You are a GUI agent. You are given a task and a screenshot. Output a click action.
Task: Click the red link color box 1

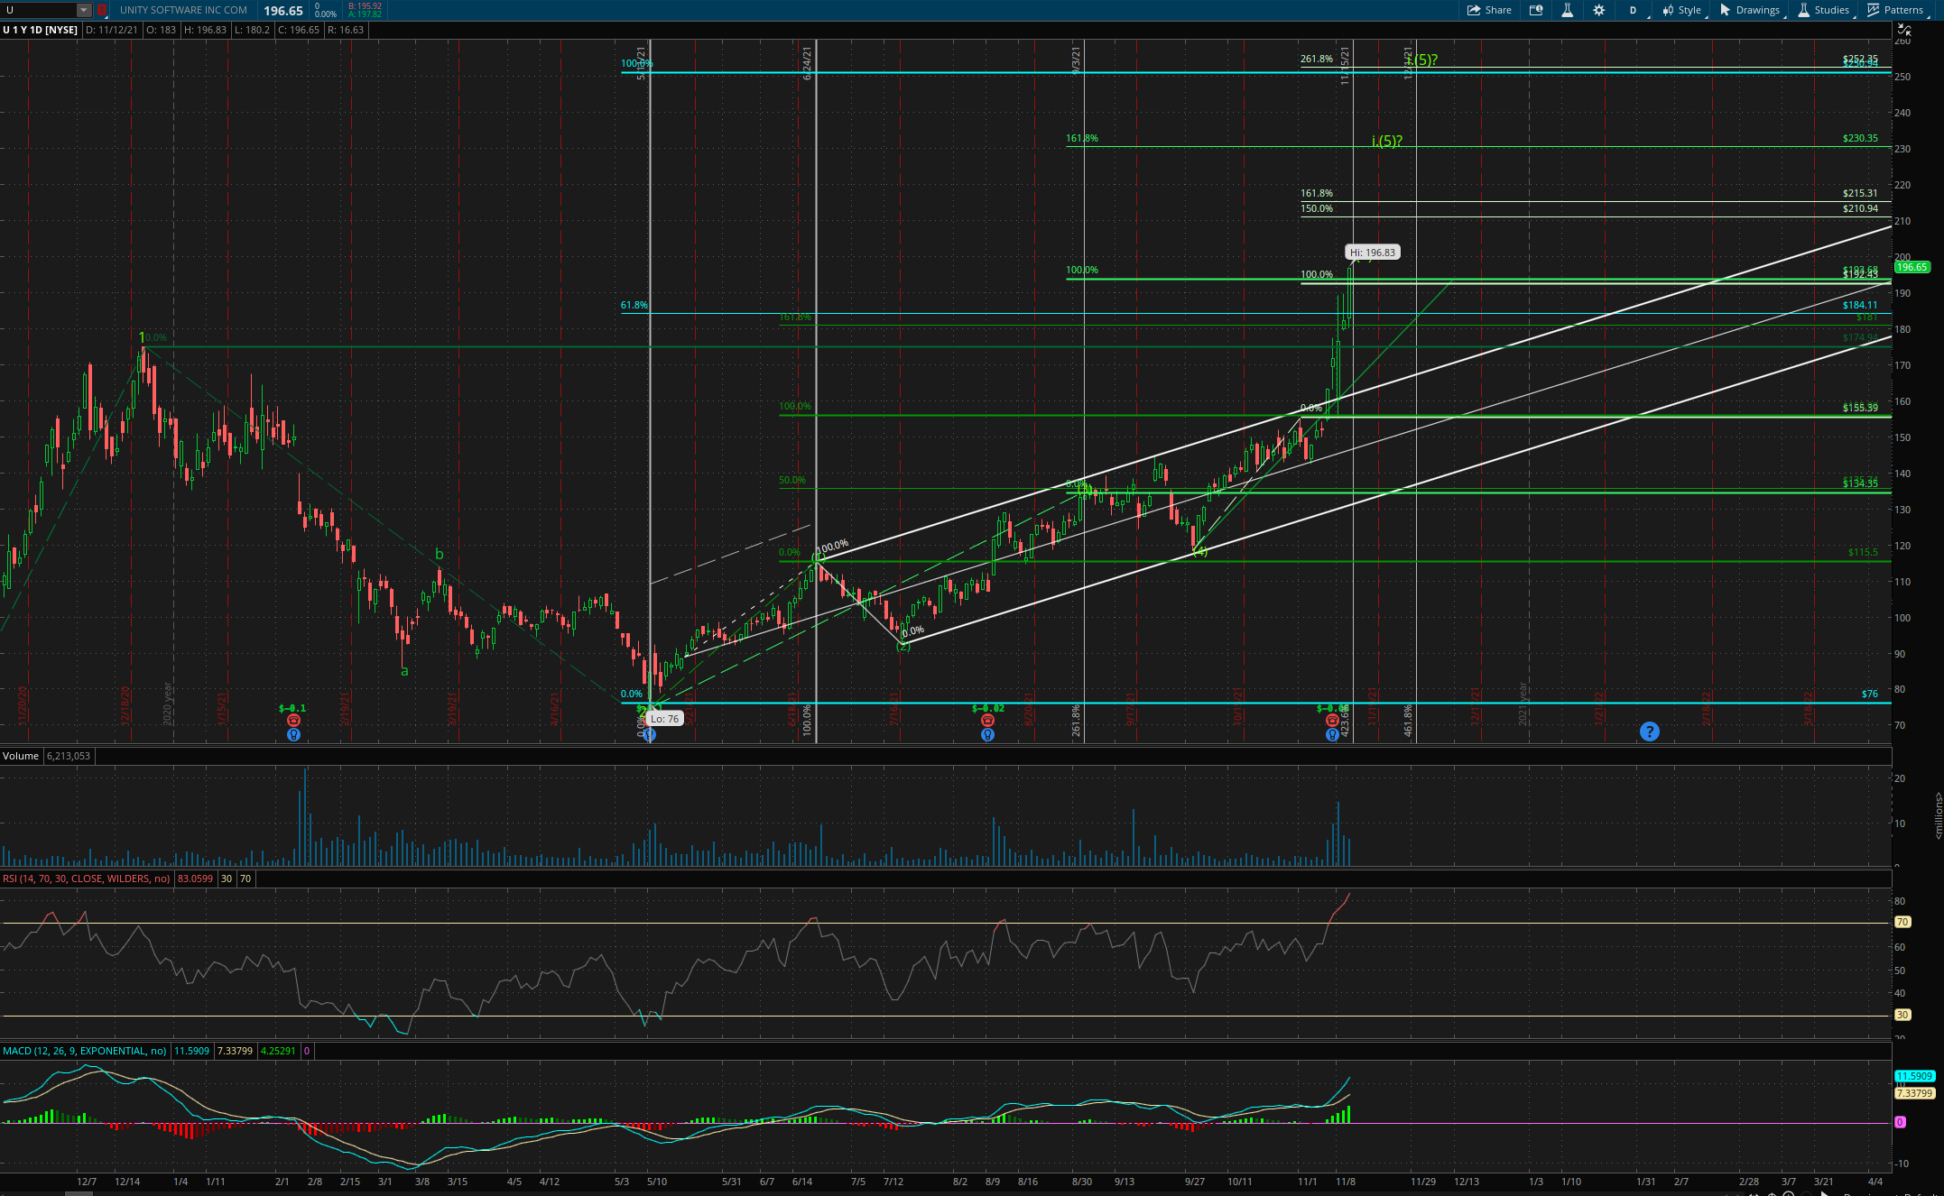pos(102,10)
